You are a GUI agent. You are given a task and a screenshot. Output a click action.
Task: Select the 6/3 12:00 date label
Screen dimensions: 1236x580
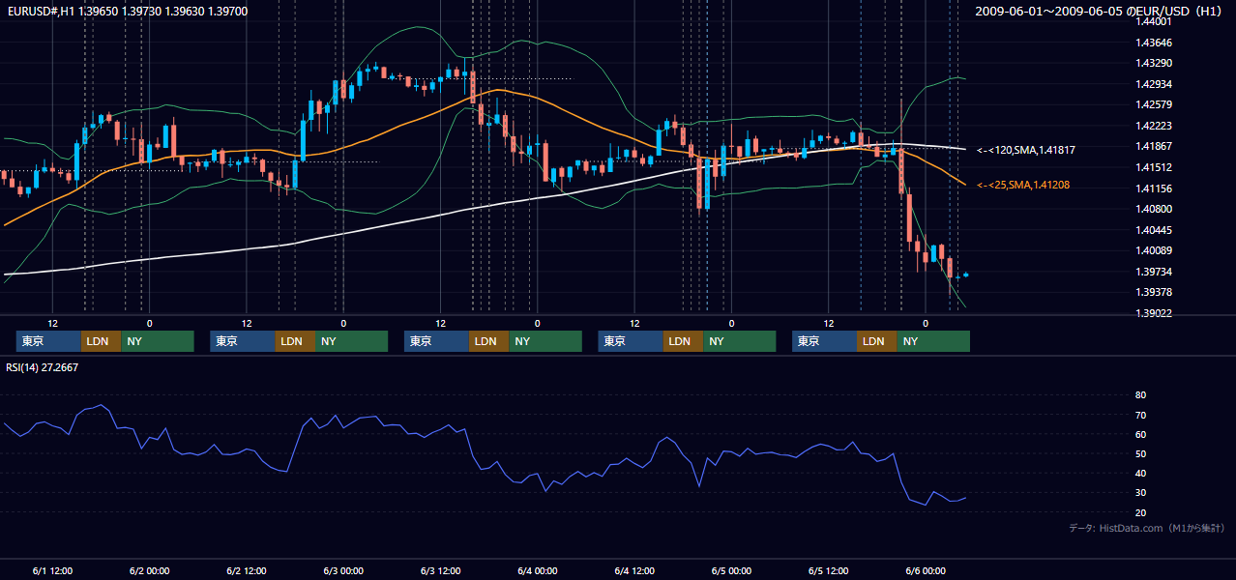coord(441,571)
